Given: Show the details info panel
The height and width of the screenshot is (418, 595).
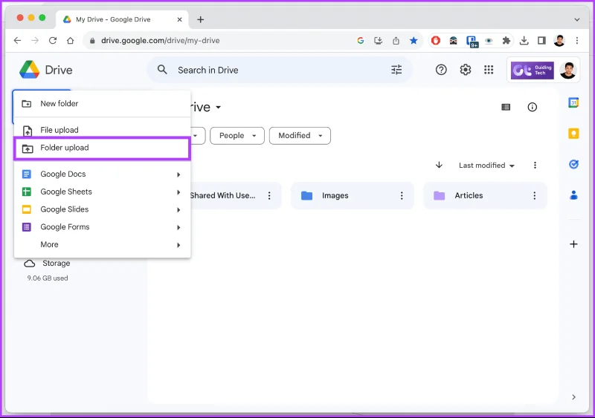Looking at the screenshot, I should pyautogui.click(x=533, y=107).
